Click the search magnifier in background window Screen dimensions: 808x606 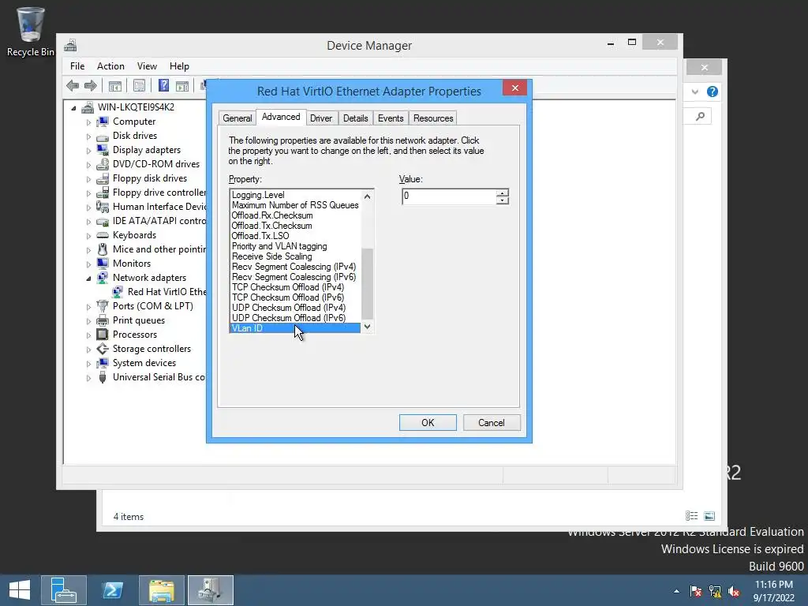[700, 117]
